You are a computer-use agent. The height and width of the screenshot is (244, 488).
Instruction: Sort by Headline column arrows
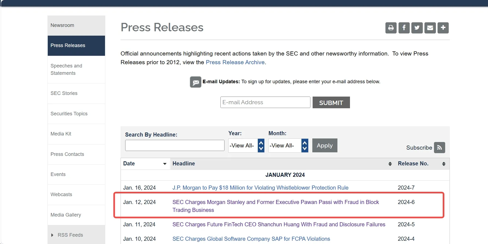tap(390, 164)
